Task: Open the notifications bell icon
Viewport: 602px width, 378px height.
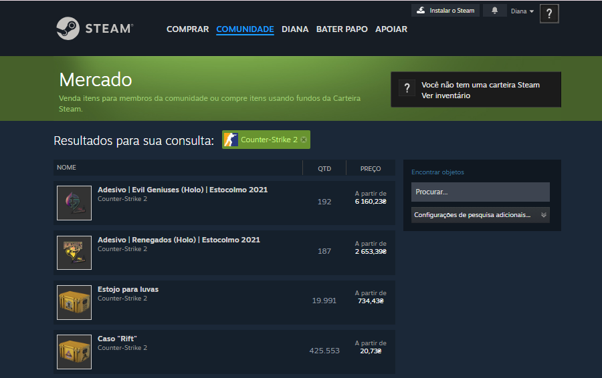Action: (x=495, y=11)
